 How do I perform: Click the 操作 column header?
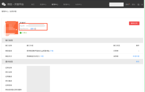[138, 45]
